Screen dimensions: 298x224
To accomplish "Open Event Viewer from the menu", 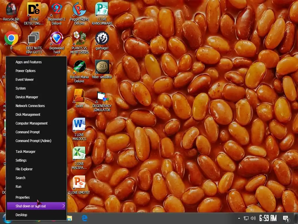I will [36, 79].
